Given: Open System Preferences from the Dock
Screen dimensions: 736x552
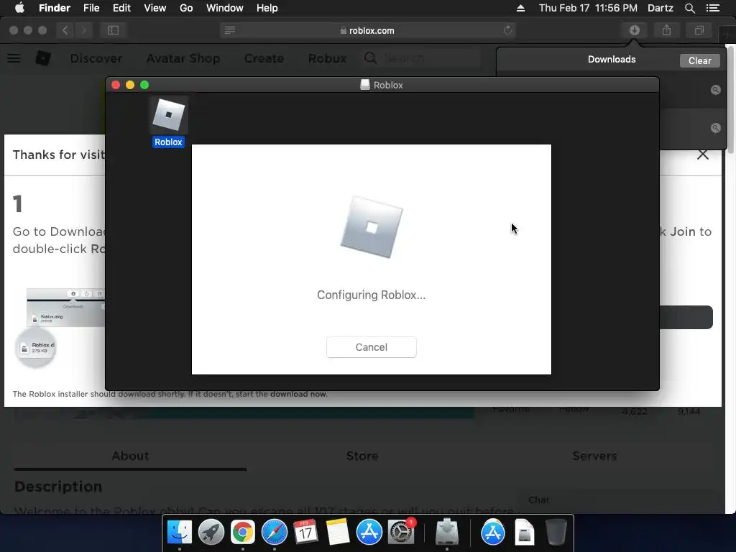Looking at the screenshot, I should tap(401, 533).
